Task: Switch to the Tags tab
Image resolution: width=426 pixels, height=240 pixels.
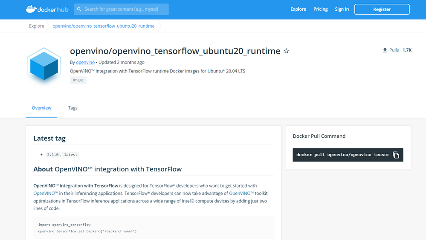Action: coord(72,108)
